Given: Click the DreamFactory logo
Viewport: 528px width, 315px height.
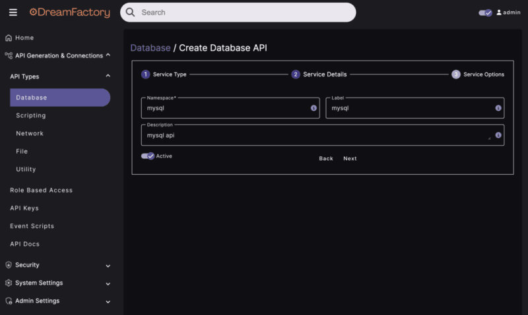Looking at the screenshot, I should (70, 13).
